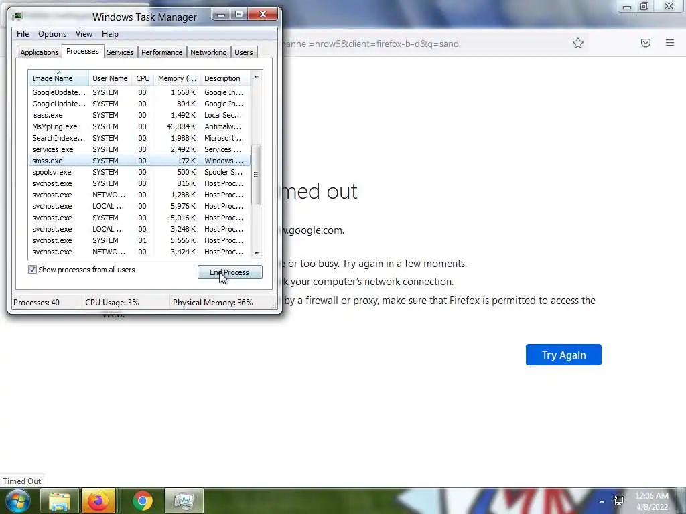Click the End Process button
This screenshot has width=686, height=514.
click(230, 272)
